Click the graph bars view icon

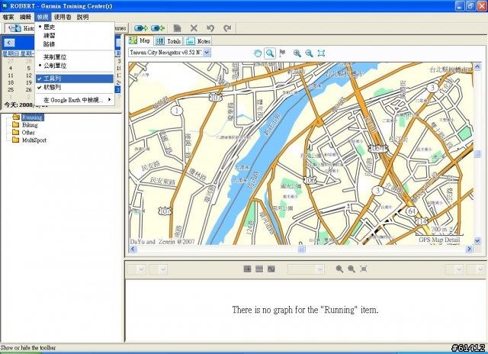tap(259, 269)
